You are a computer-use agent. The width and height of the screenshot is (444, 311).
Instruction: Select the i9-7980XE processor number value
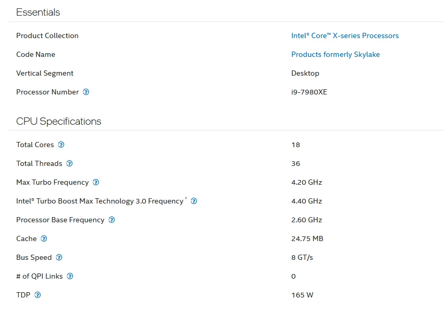[309, 92]
